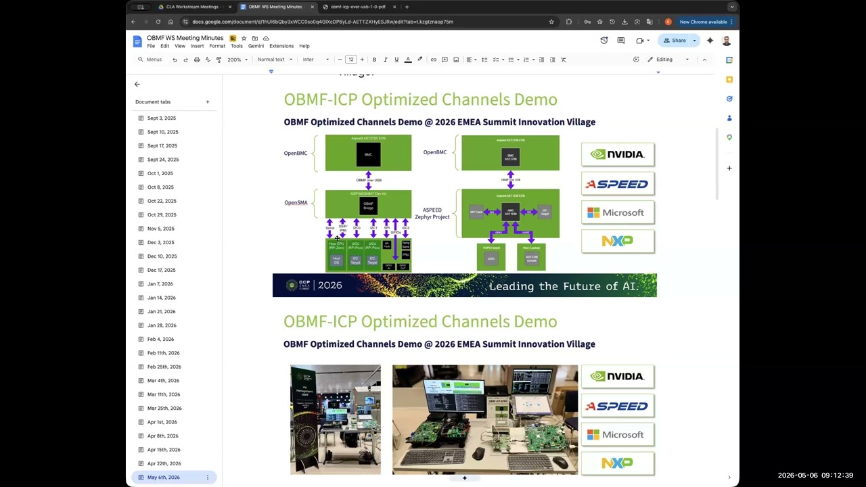Open the checklist dropdown

pyautogui.click(x=497, y=60)
